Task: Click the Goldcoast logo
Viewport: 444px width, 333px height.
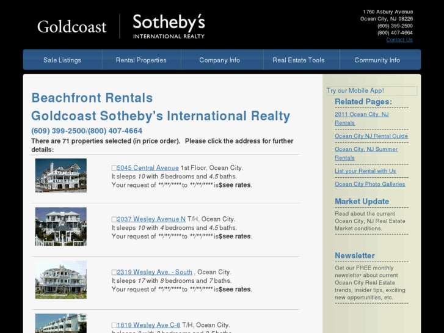Action: (72, 27)
